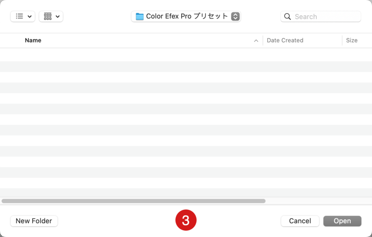Dismiss the dialog with Cancel
The image size is (372, 237).
tap(300, 221)
